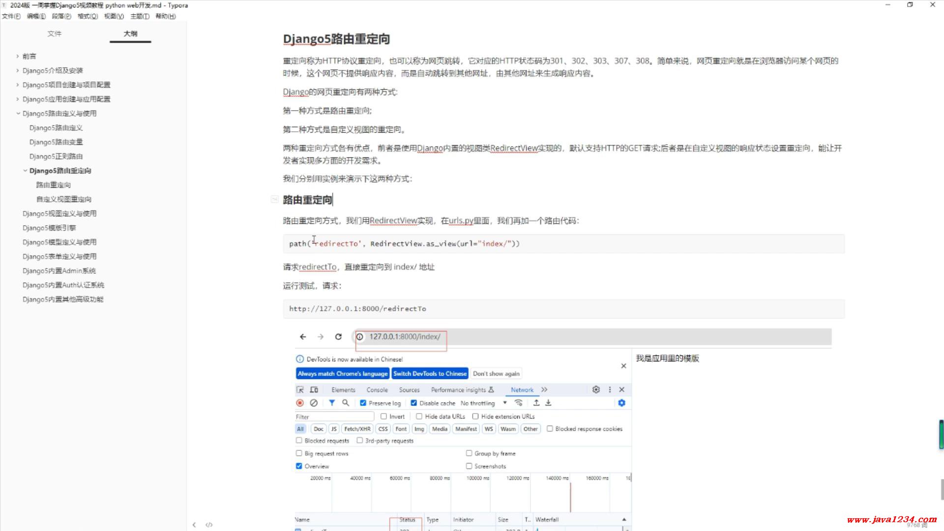Collapse sidebar with left chevron icon
944x531 pixels.
[194, 525]
